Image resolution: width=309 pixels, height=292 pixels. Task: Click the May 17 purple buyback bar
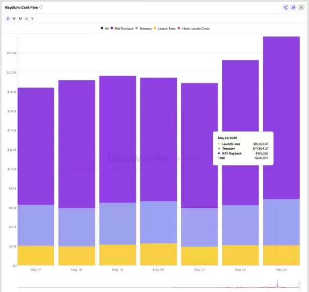point(36,147)
